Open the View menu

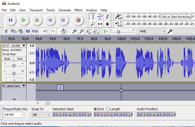point(22,10)
